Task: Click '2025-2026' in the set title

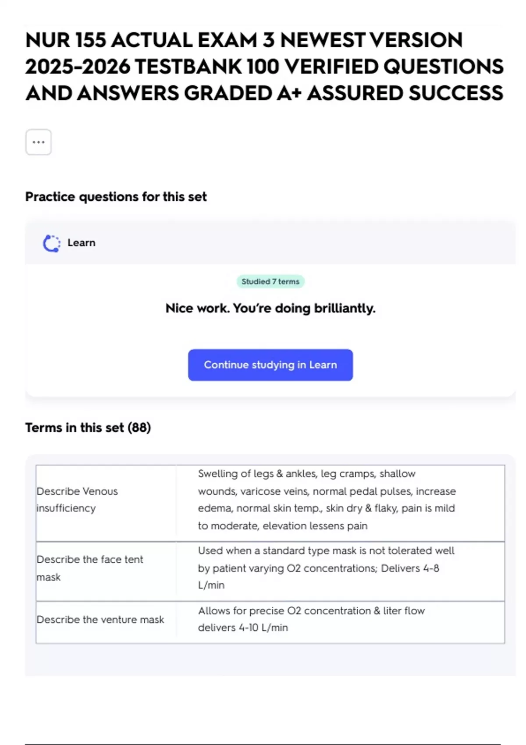Action: (77, 67)
